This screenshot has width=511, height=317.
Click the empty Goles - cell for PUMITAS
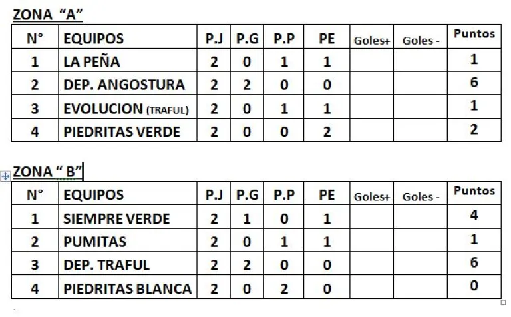(x=421, y=242)
